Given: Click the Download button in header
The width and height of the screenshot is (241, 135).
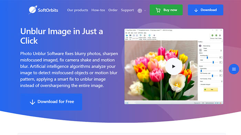Looking at the screenshot, I should (x=206, y=10).
